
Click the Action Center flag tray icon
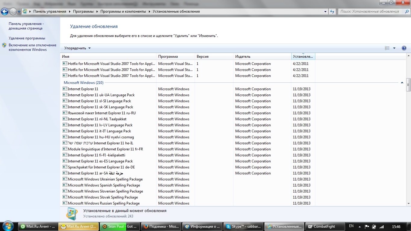[367, 226]
